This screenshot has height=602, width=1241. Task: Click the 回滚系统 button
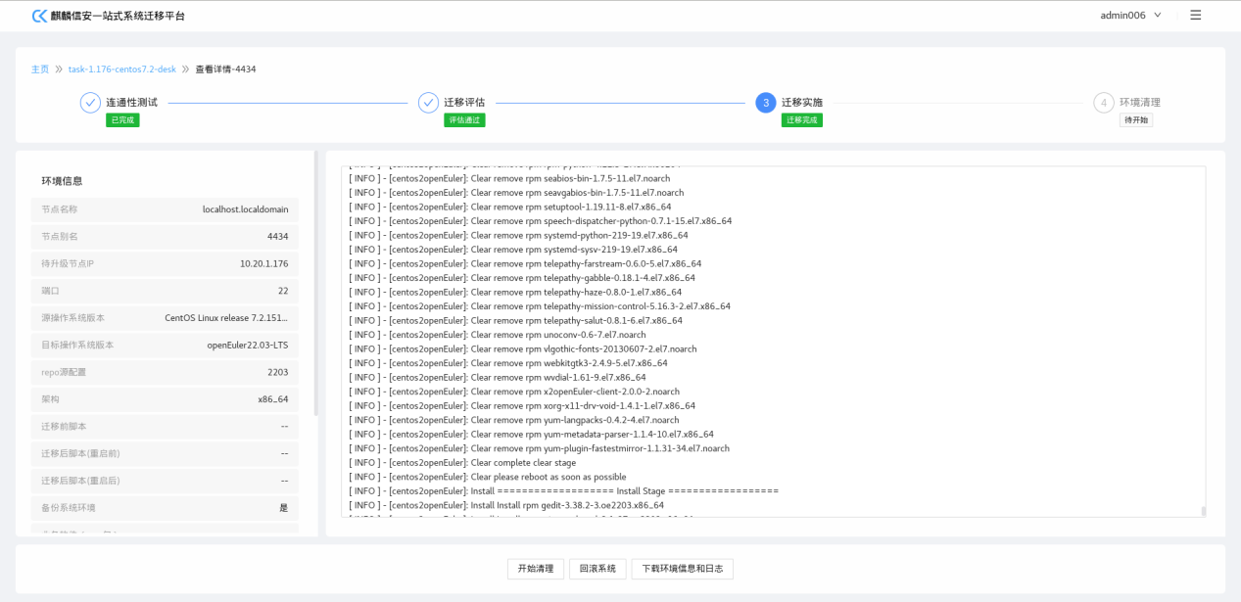coord(597,569)
